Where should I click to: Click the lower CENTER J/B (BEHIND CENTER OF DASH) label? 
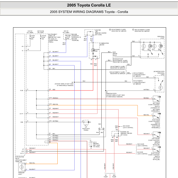[x=127, y=133]
